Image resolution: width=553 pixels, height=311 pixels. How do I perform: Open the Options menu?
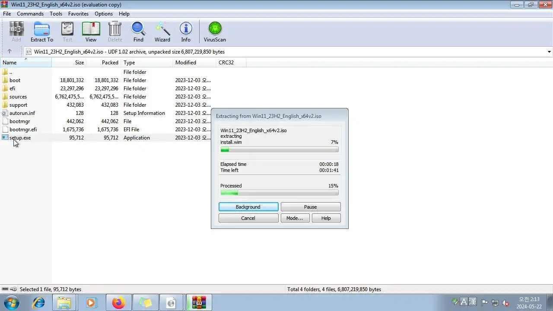tap(104, 13)
